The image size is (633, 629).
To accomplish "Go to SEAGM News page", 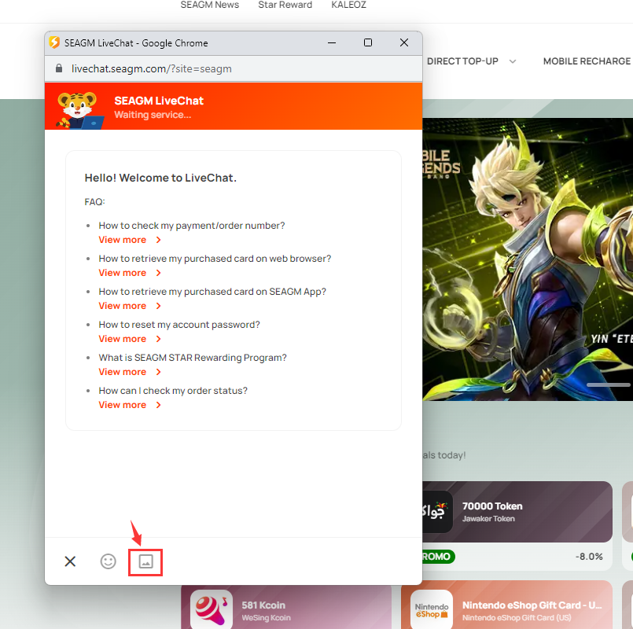I will (x=209, y=5).
